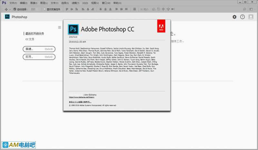Select the 3D scale camera icon
Screen dimensions: 258x150
point(173,9)
